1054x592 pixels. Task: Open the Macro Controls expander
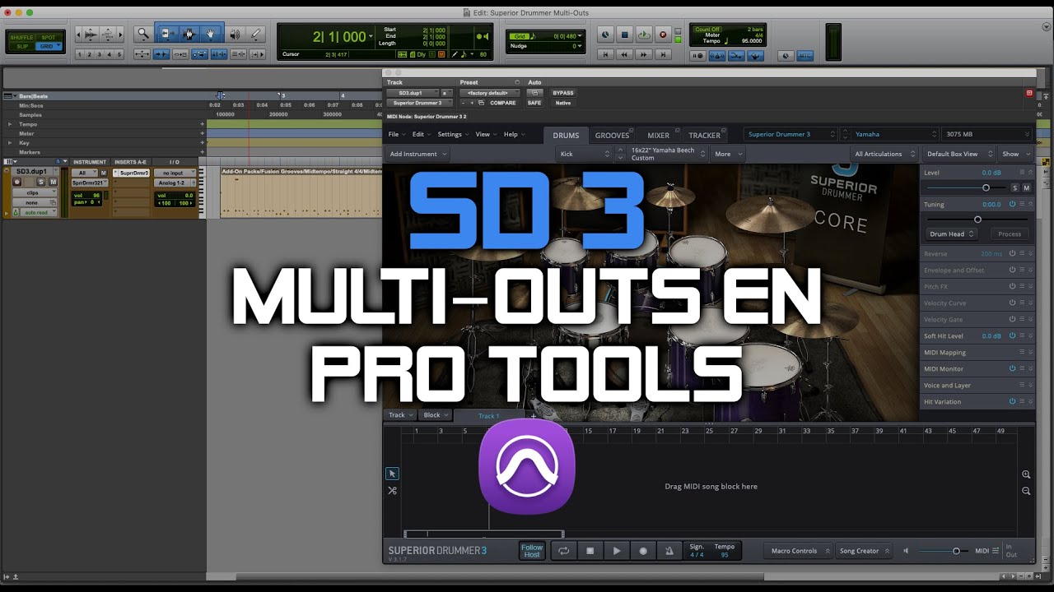coord(798,551)
